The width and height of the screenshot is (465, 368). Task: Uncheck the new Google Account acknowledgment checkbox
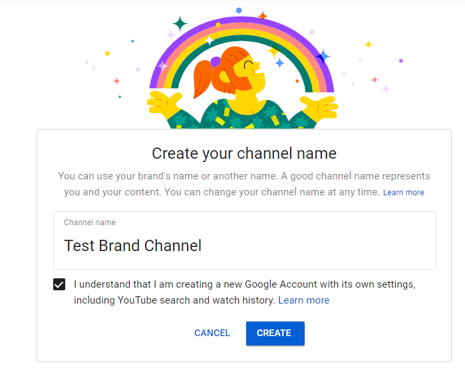click(x=59, y=284)
